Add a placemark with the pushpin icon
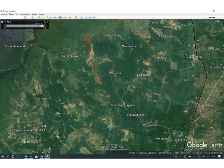This screenshot has width=224, height=168. point(39,17)
